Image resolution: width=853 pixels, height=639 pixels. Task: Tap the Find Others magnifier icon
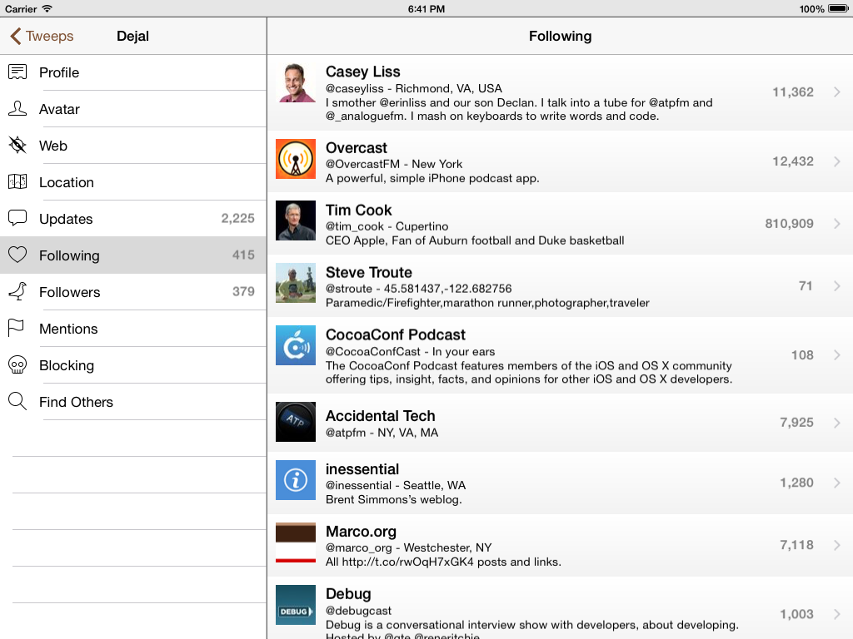(17, 402)
